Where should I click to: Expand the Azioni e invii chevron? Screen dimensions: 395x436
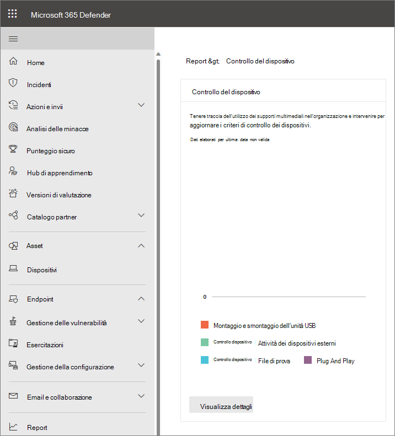(141, 105)
